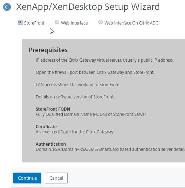Click the Continue button
The width and height of the screenshot is (185, 188).
click(27, 178)
